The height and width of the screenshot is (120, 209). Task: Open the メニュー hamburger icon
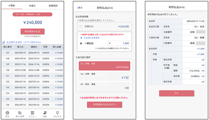pos(32,113)
